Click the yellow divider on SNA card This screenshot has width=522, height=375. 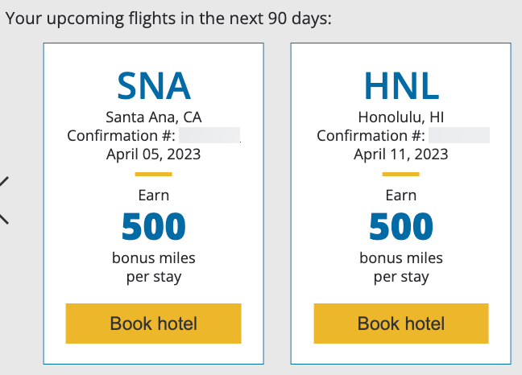(154, 174)
